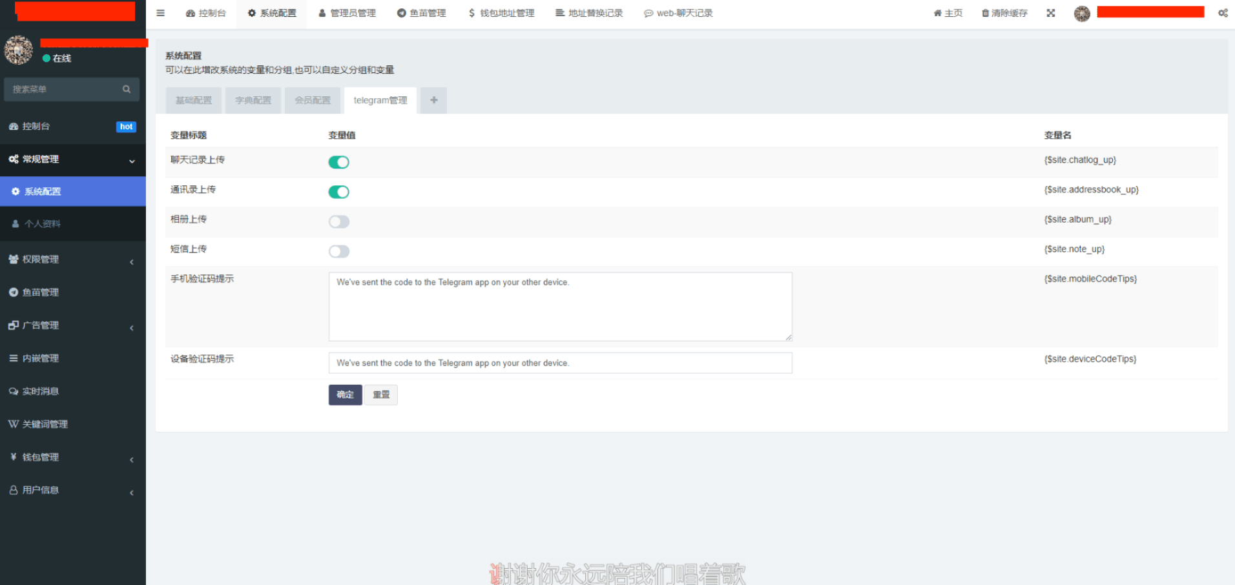This screenshot has height=585, width=1235.
Task: Click the search icon in sidebar search box
Action: [x=127, y=89]
